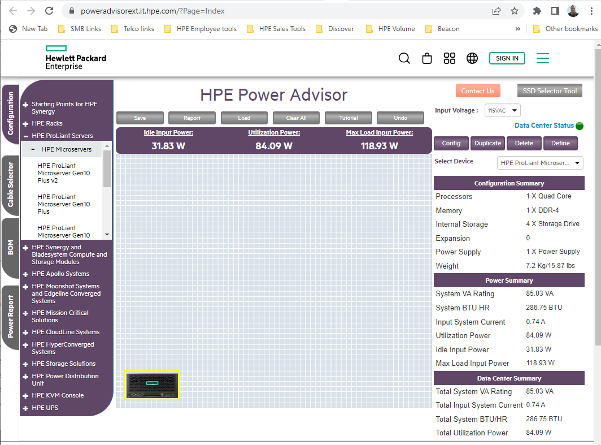Click the Undo button
Screen dimensions: 601x445
tap(400, 118)
